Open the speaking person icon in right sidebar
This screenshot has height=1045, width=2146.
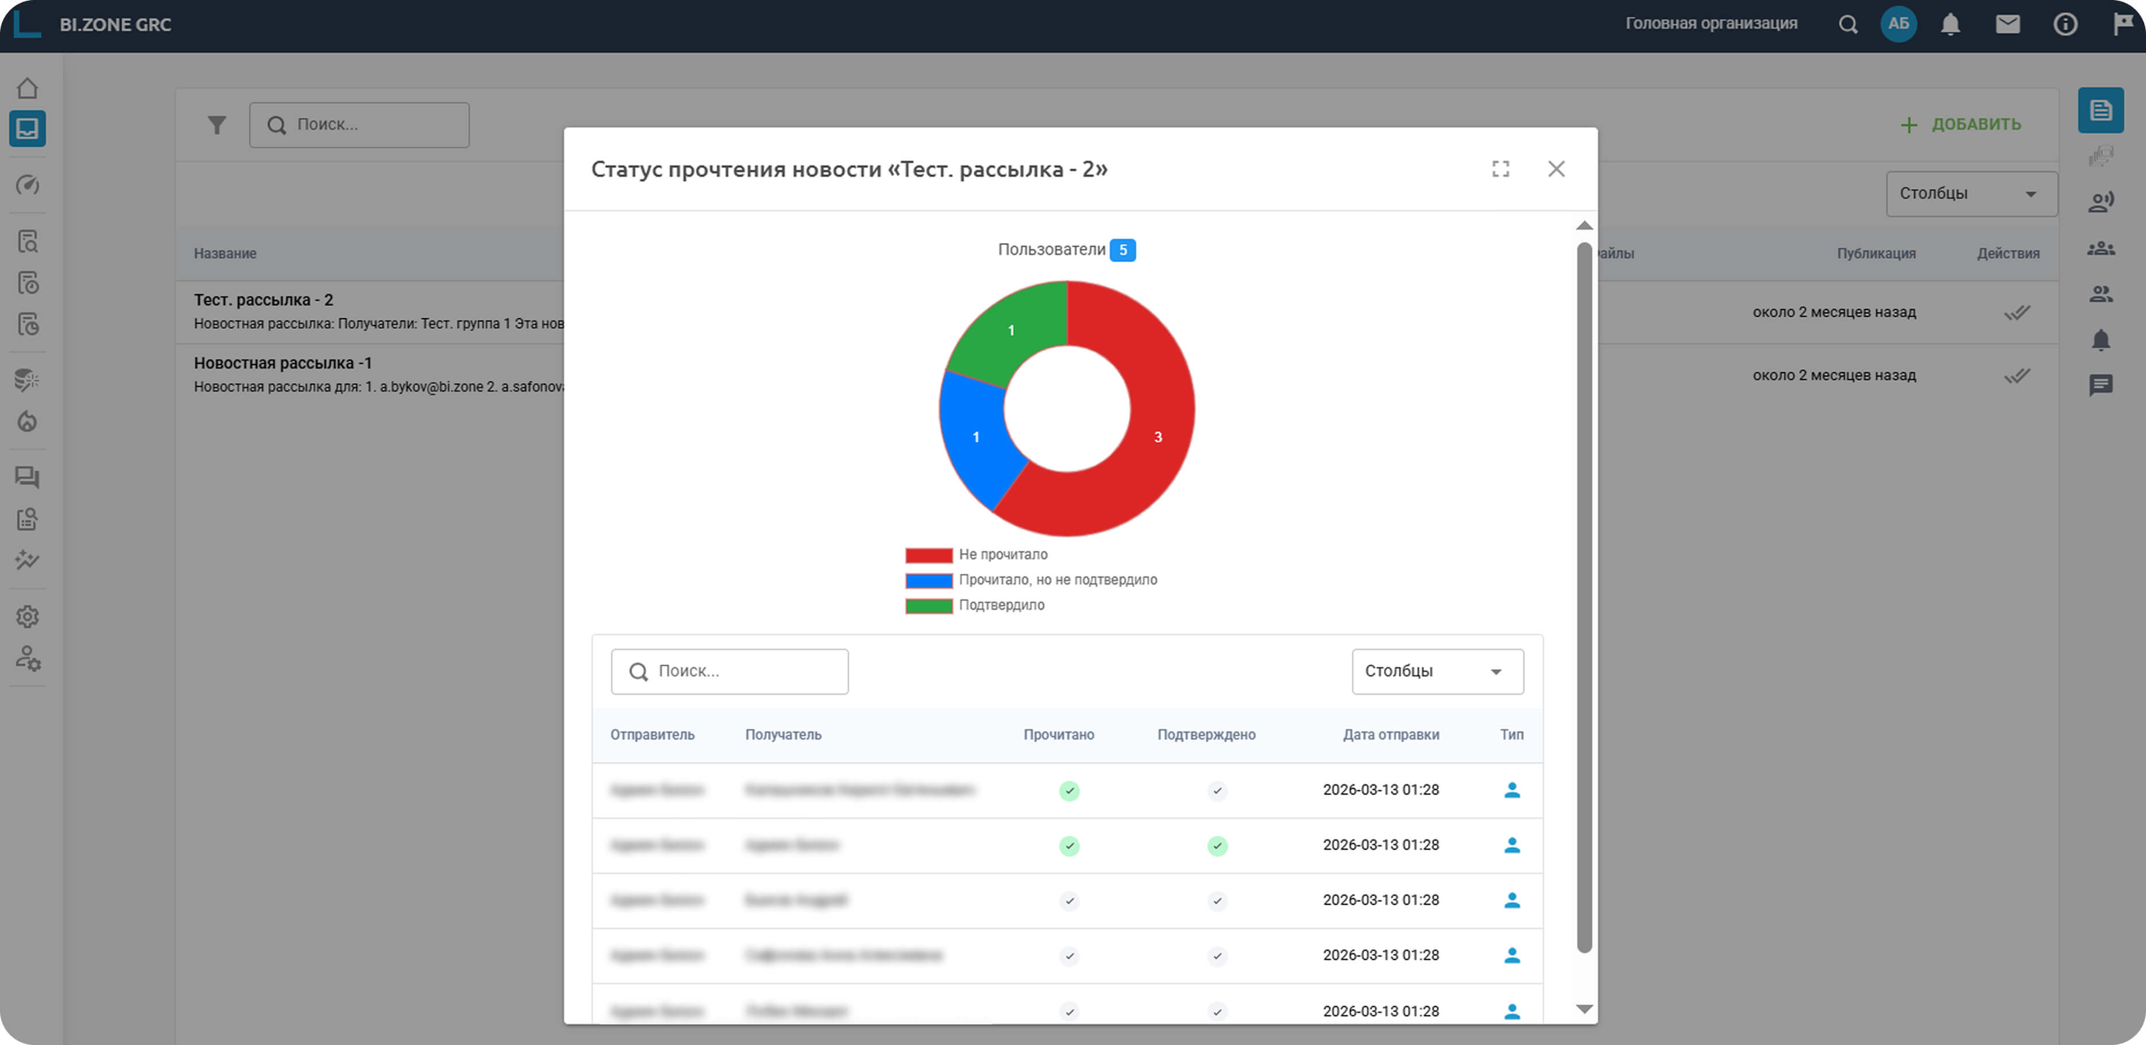point(2101,202)
